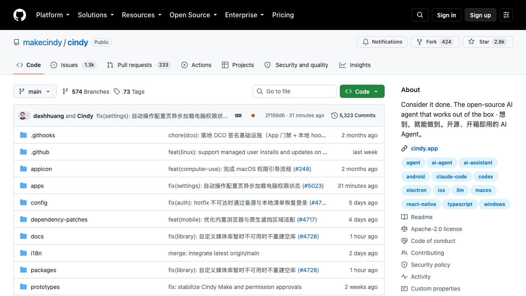Switch to the Actions tab
Screen dimensions: 526x296
pos(196,65)
